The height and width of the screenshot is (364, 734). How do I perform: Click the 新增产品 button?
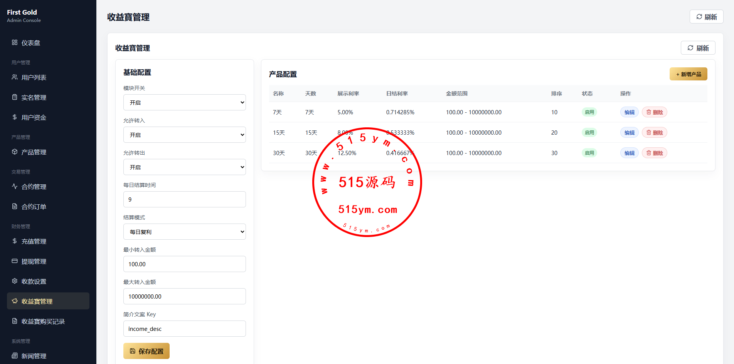(689, 74)
